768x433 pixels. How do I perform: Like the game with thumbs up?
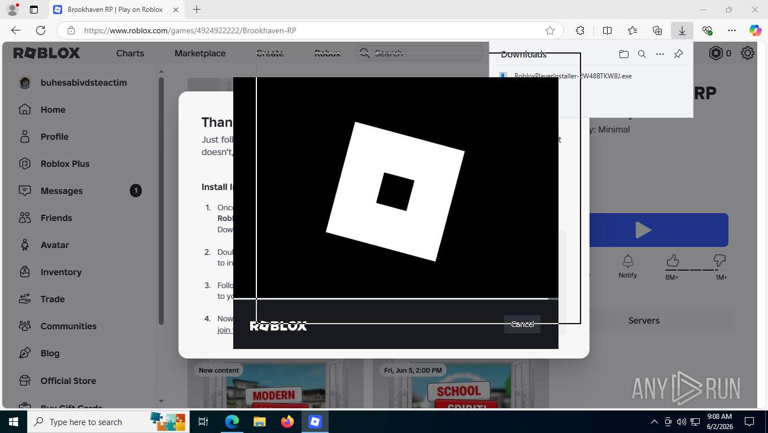[x=672, y=261]
